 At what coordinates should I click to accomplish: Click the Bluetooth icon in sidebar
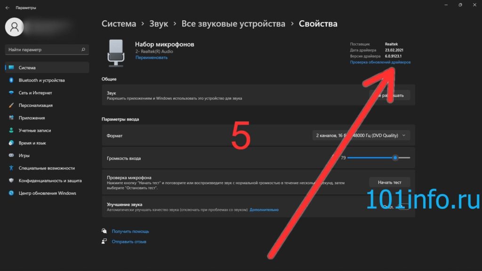11,80
